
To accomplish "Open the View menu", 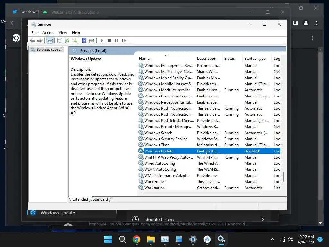I will 63,33.
